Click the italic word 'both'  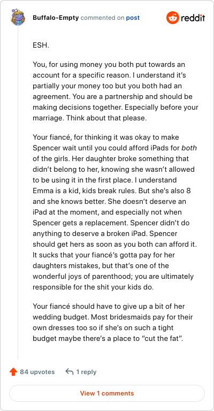(x=189, y=148)
